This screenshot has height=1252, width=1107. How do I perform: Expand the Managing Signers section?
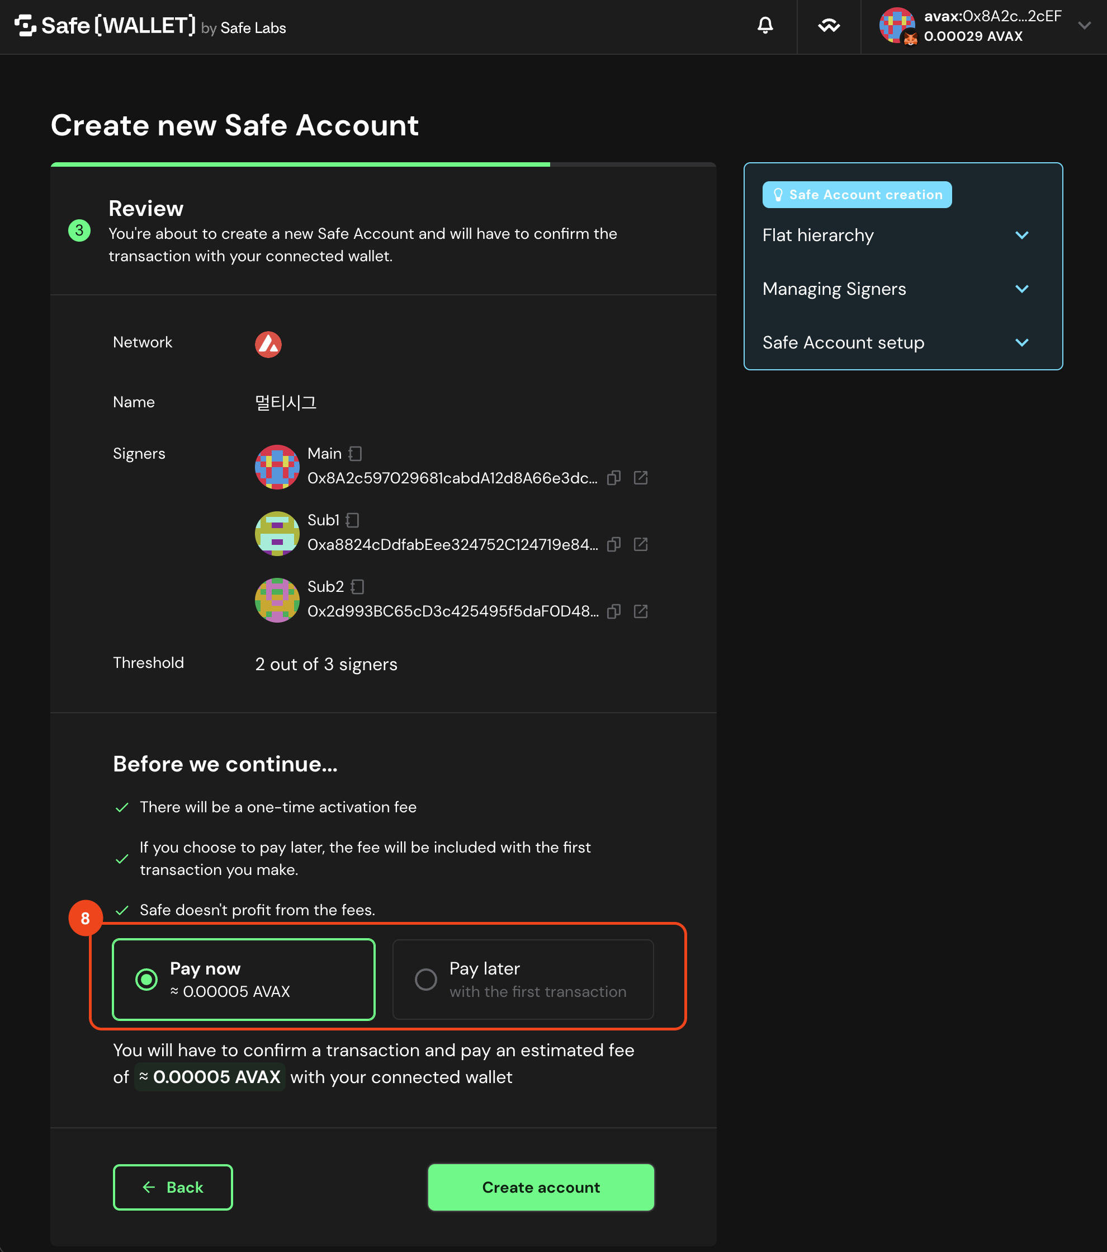tap(895, 289)
